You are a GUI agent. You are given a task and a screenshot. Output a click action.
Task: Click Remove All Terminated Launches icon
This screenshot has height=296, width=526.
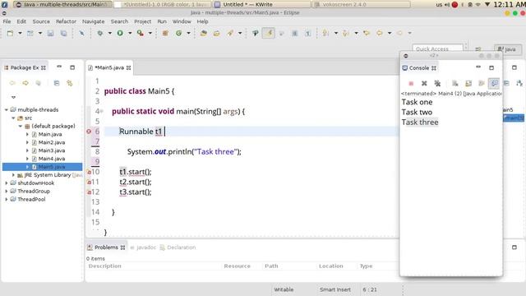(x=437, y=83)
